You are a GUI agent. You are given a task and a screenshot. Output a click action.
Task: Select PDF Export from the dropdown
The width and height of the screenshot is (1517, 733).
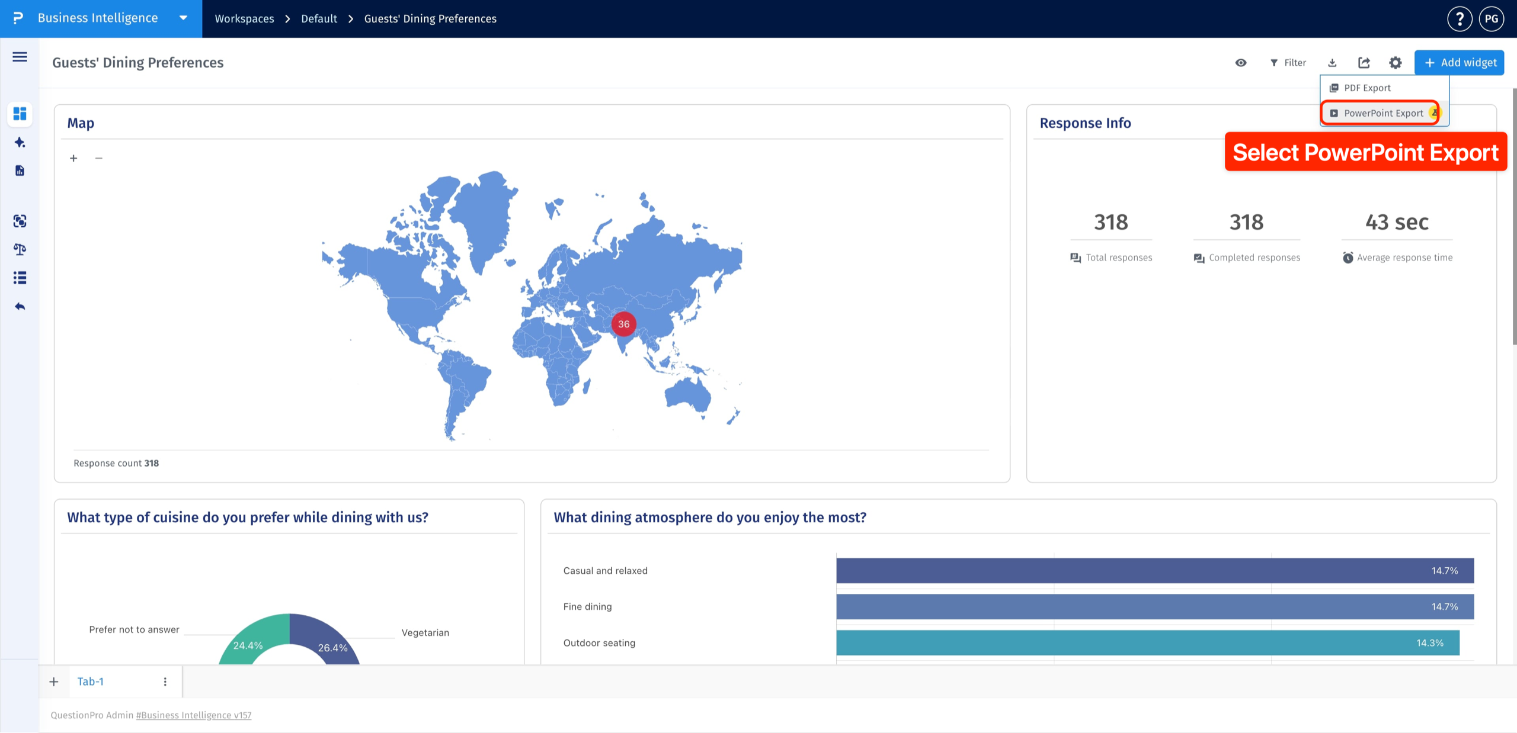(x=1384, y=88)
